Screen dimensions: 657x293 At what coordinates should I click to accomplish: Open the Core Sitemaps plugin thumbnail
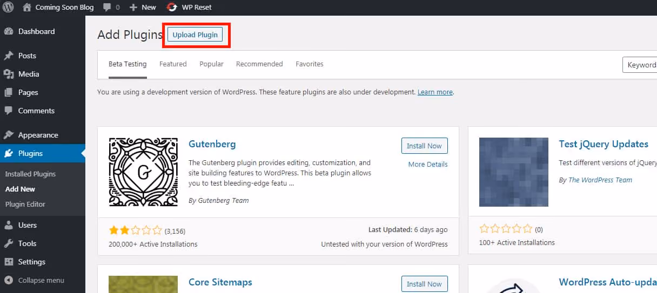coord(143,284)
